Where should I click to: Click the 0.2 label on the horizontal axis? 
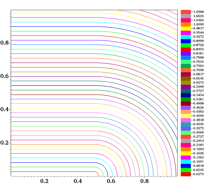[x=44, y=181]
